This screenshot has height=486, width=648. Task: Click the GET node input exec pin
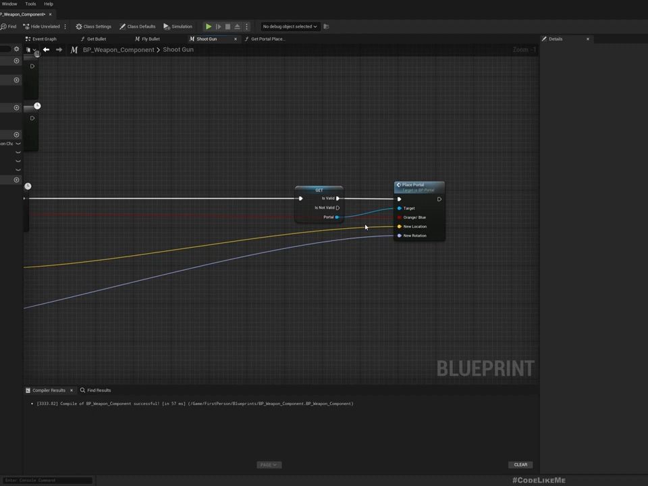pyautogui.click(x=300, y=198)
